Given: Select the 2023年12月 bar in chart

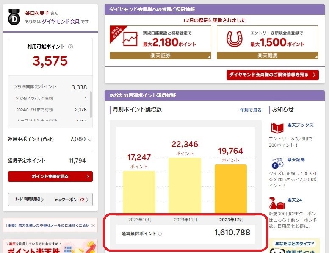Looking at the screenshot, I should click(x=231, y=189).
